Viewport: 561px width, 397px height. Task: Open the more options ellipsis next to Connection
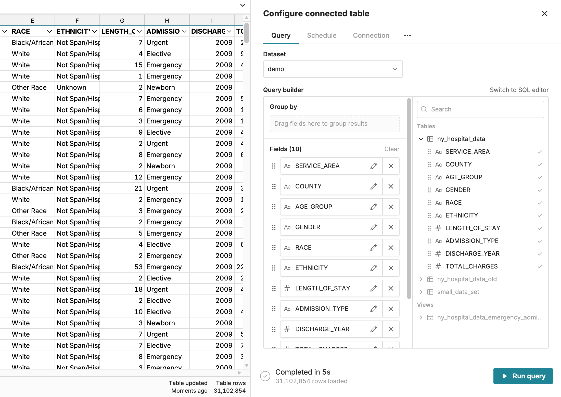[x=407, y=35]
